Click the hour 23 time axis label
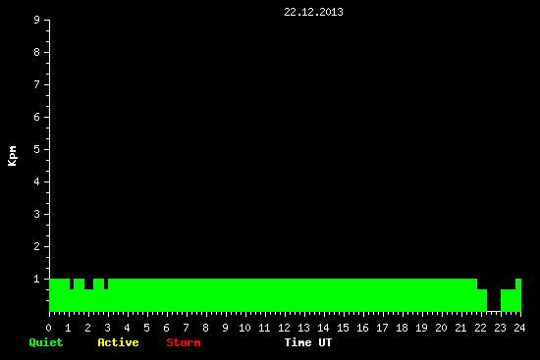Viewport: 540px width, 360px height. [500, 328]
